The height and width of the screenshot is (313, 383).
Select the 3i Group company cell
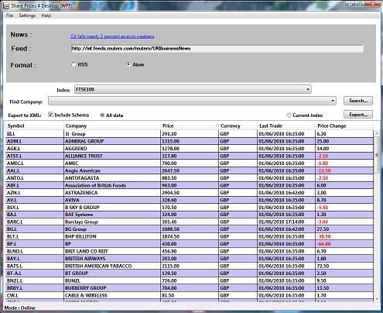(112, 134)
